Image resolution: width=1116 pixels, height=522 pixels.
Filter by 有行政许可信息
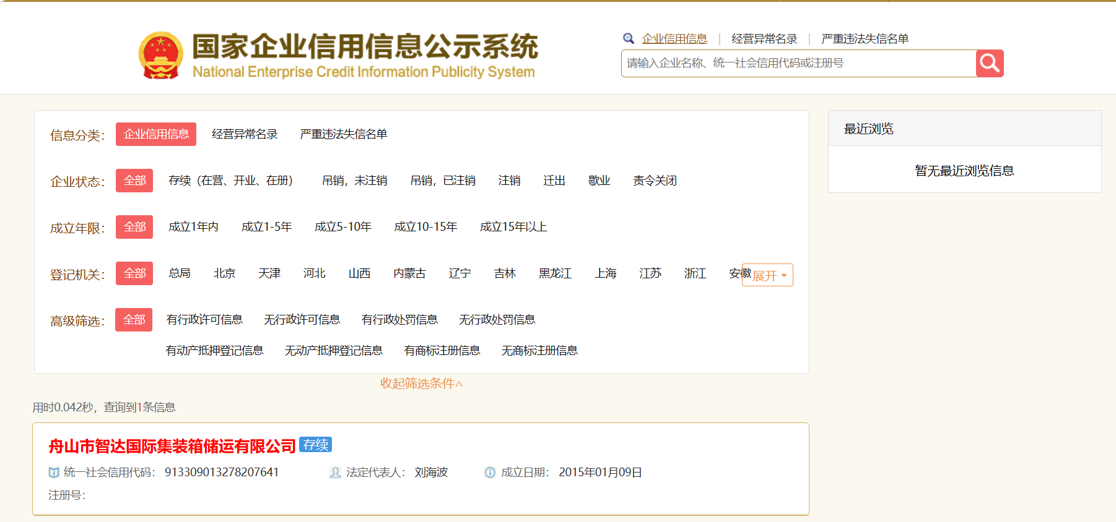(204, 320)
